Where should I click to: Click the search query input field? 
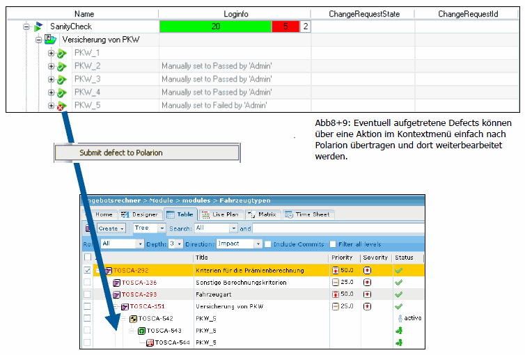tap(338, 228)
